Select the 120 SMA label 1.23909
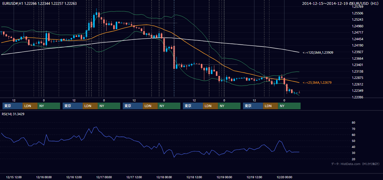 pyautogui.click(x=318, y=52)
